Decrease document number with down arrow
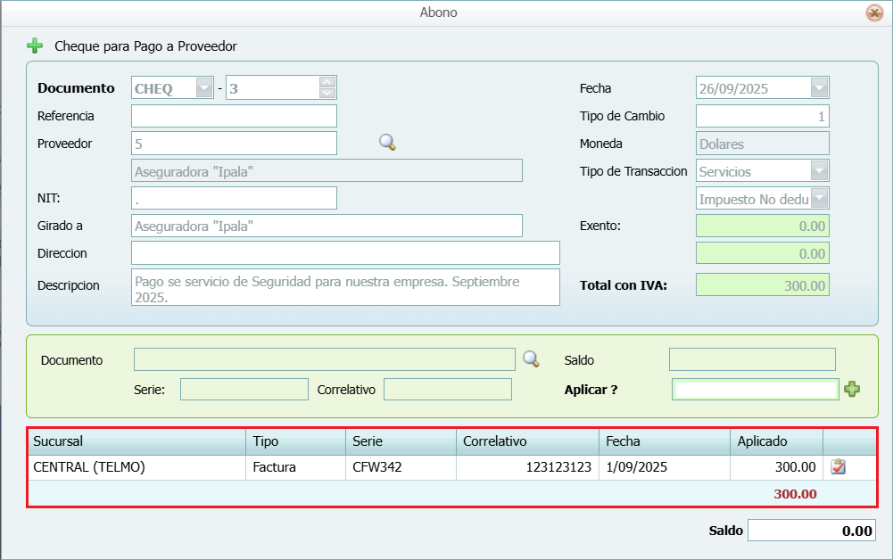 pyautogui.click(x=327, y=94)
